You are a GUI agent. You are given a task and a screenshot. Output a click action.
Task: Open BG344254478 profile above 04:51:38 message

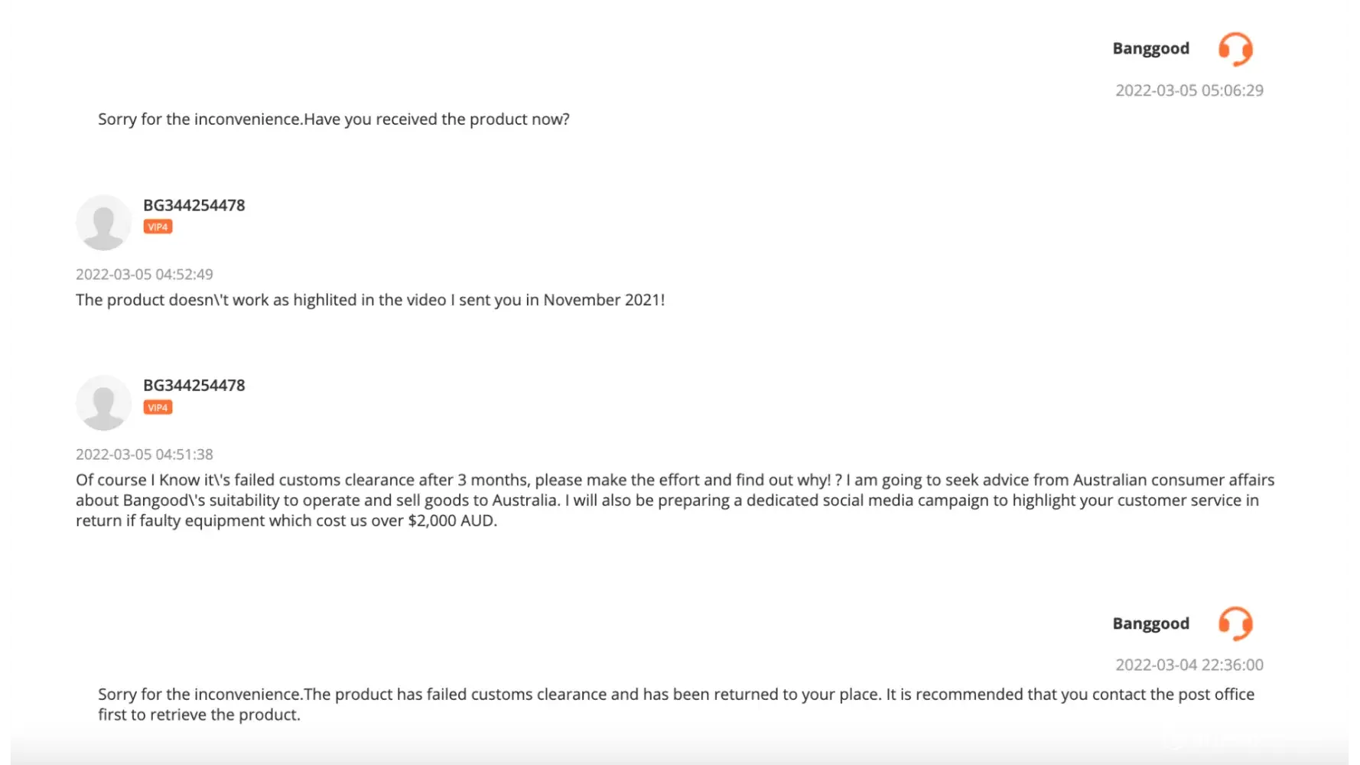tap(194, 386)
